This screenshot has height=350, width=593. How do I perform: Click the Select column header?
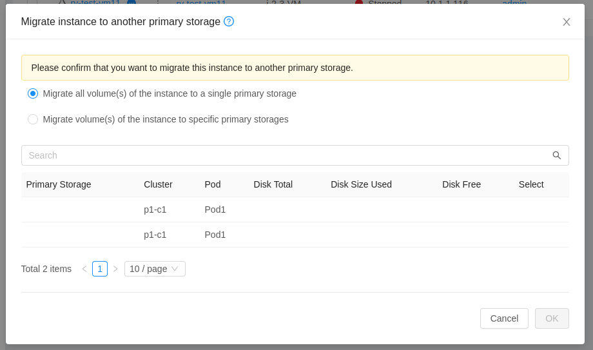[531, 184]
